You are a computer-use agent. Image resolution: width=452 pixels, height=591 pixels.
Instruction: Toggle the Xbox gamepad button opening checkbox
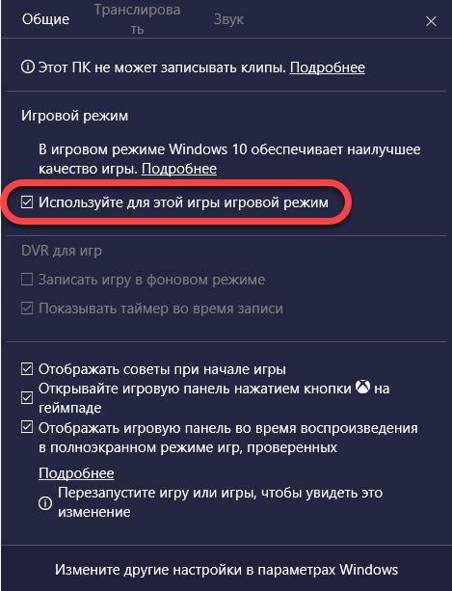[x=27, y=397]
